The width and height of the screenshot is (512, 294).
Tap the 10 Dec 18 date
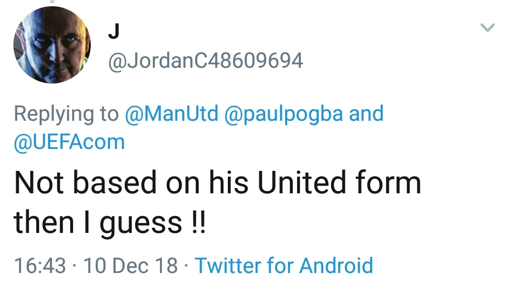point(130,265)
